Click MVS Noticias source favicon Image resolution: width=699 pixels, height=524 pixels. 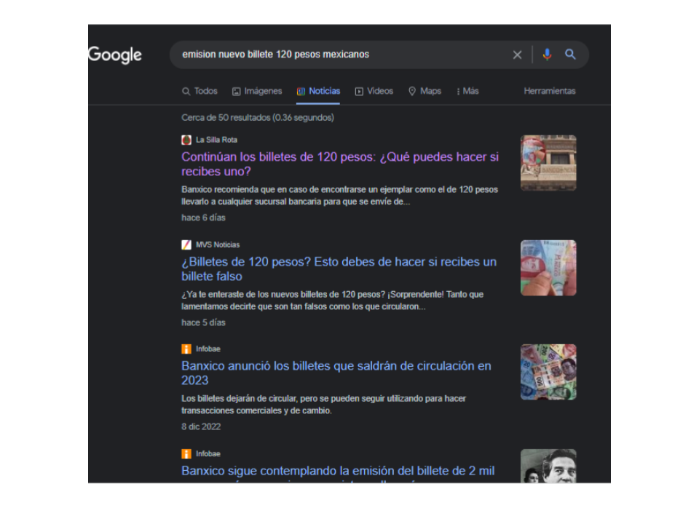click(x=186, y=245)
